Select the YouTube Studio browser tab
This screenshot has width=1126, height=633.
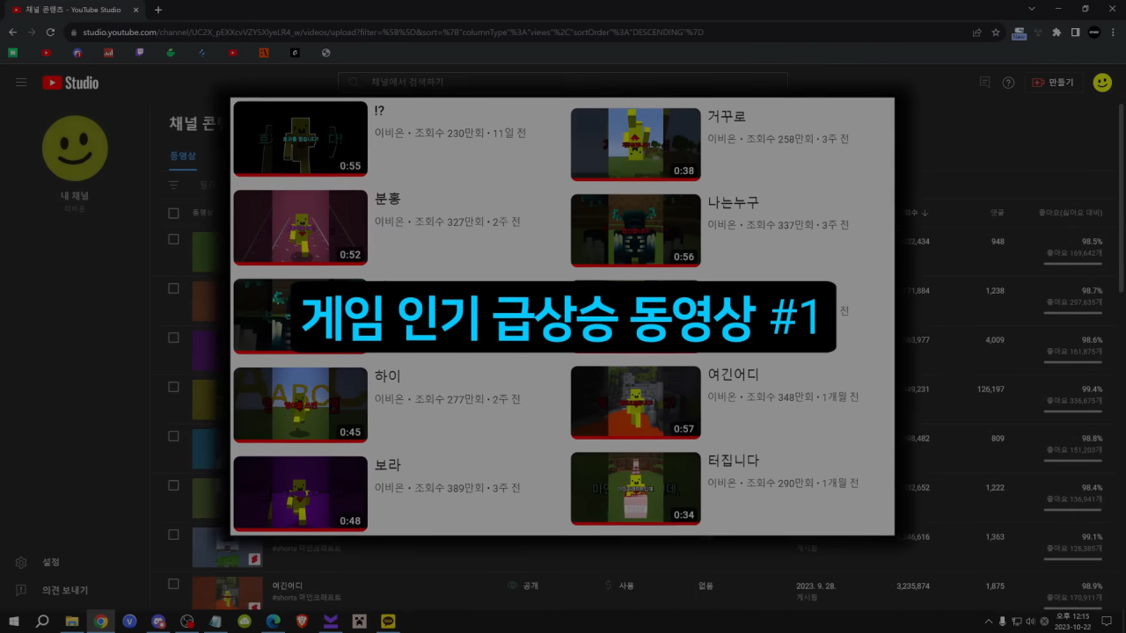click(x=70, y=10)
